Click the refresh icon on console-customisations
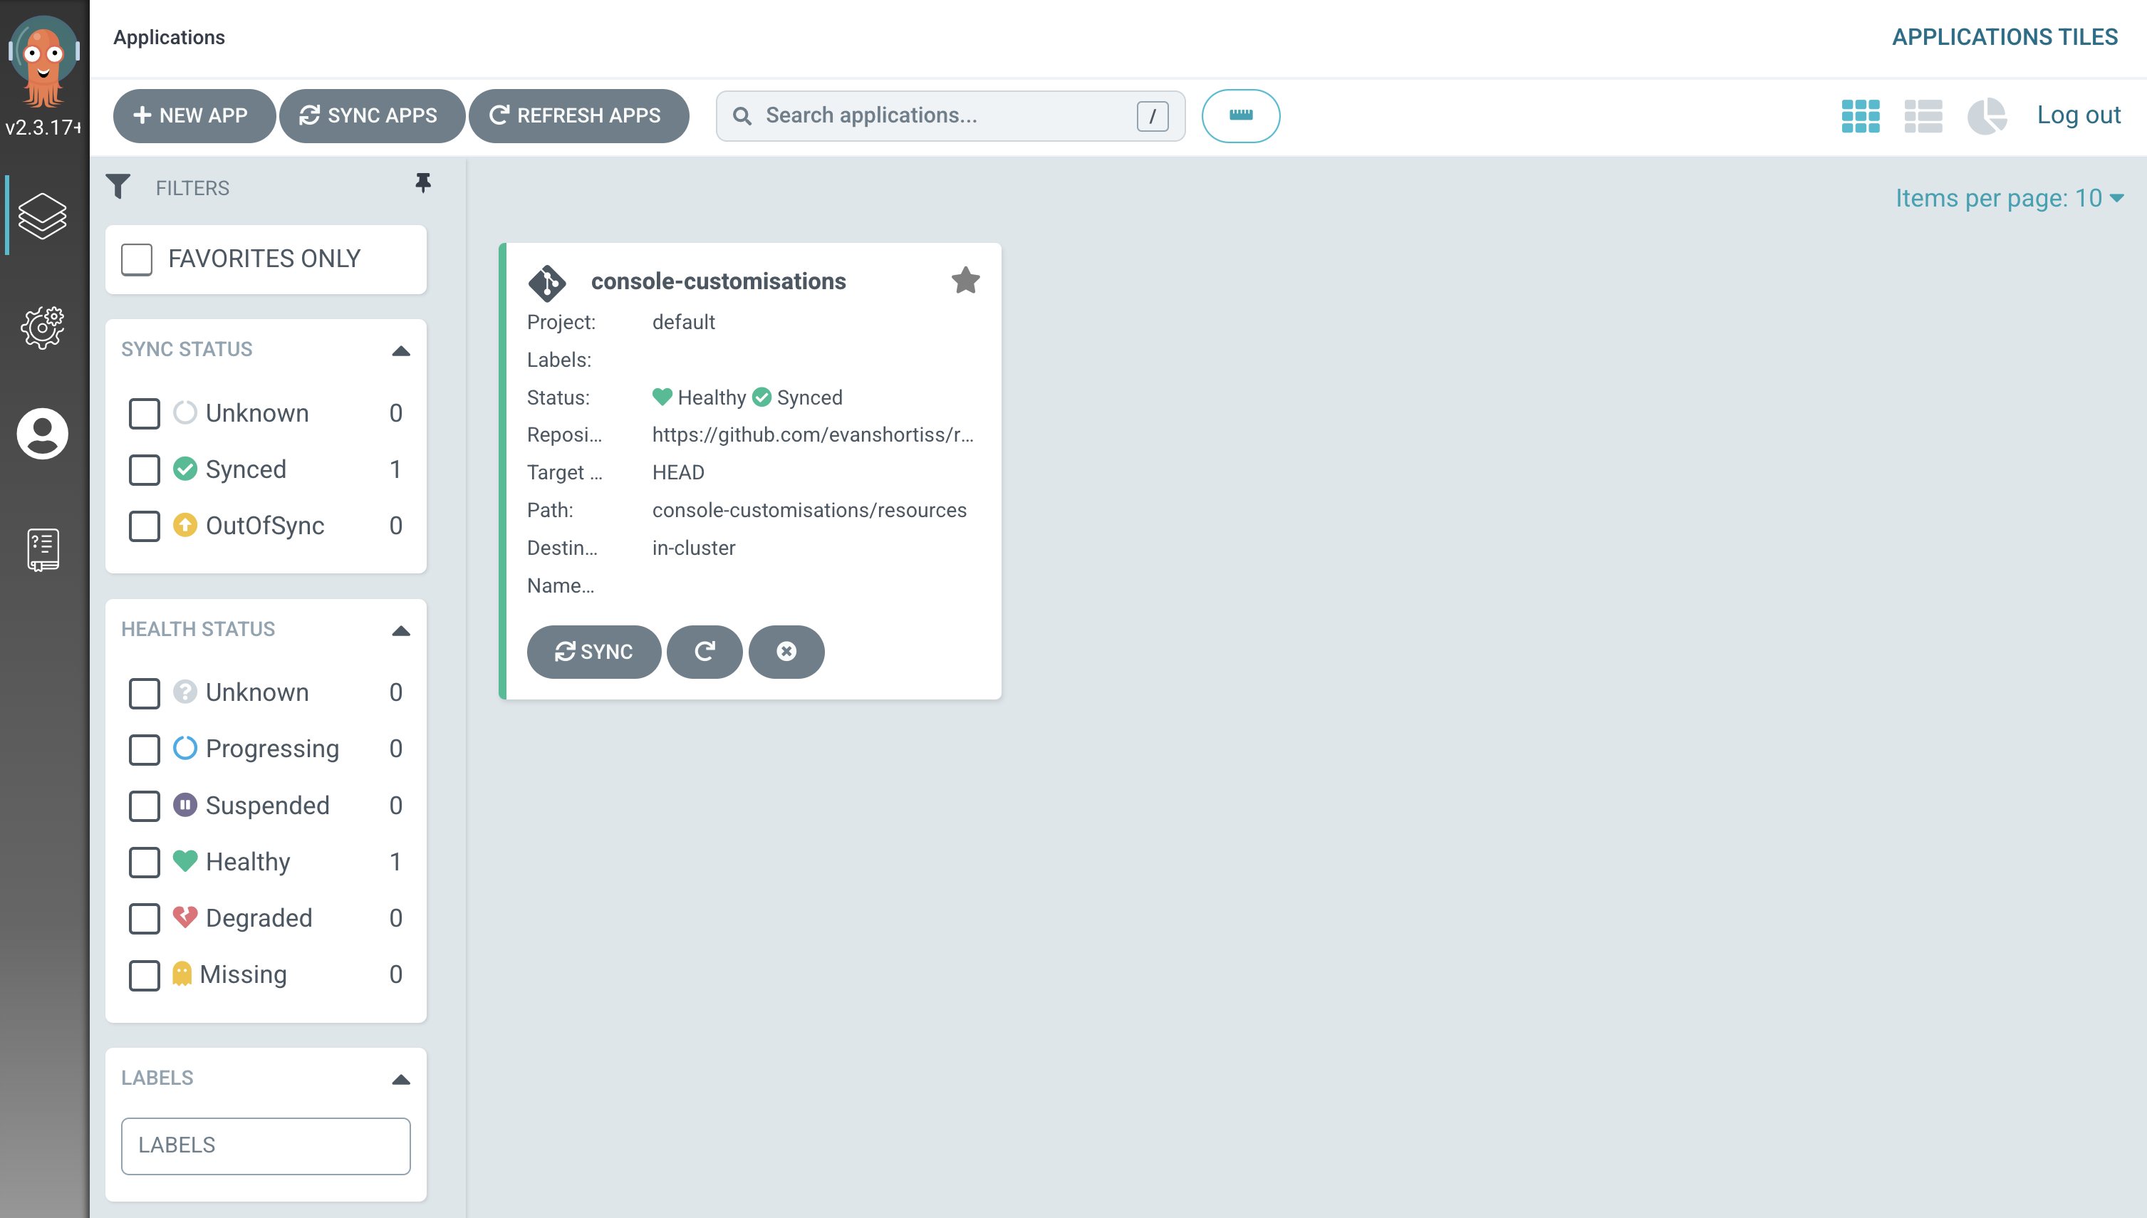 coord(703,650)
